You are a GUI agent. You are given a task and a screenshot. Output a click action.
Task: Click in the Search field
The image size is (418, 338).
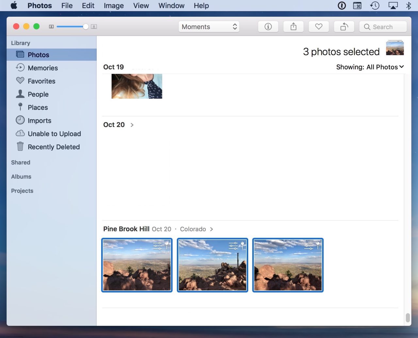point(383,27)
